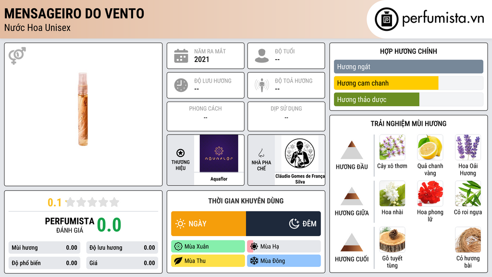
Task: Click the Quả chanh vàng note image
Action: coord(430,147)
